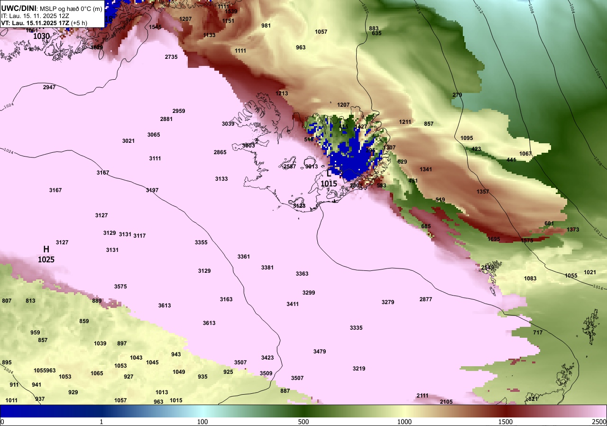Select the 2959 height value
The width and height of the screenshot is (607, 426).
coord(179,111)
